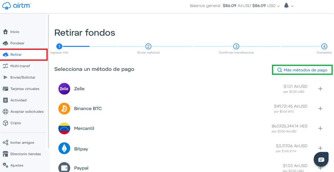Click the $1.03 AirUSD Paypal rate
The image size is (334, 172).
[295, 165]
